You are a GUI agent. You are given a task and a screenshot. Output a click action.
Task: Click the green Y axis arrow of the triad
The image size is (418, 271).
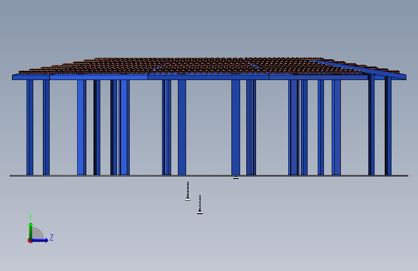[31, 231]
